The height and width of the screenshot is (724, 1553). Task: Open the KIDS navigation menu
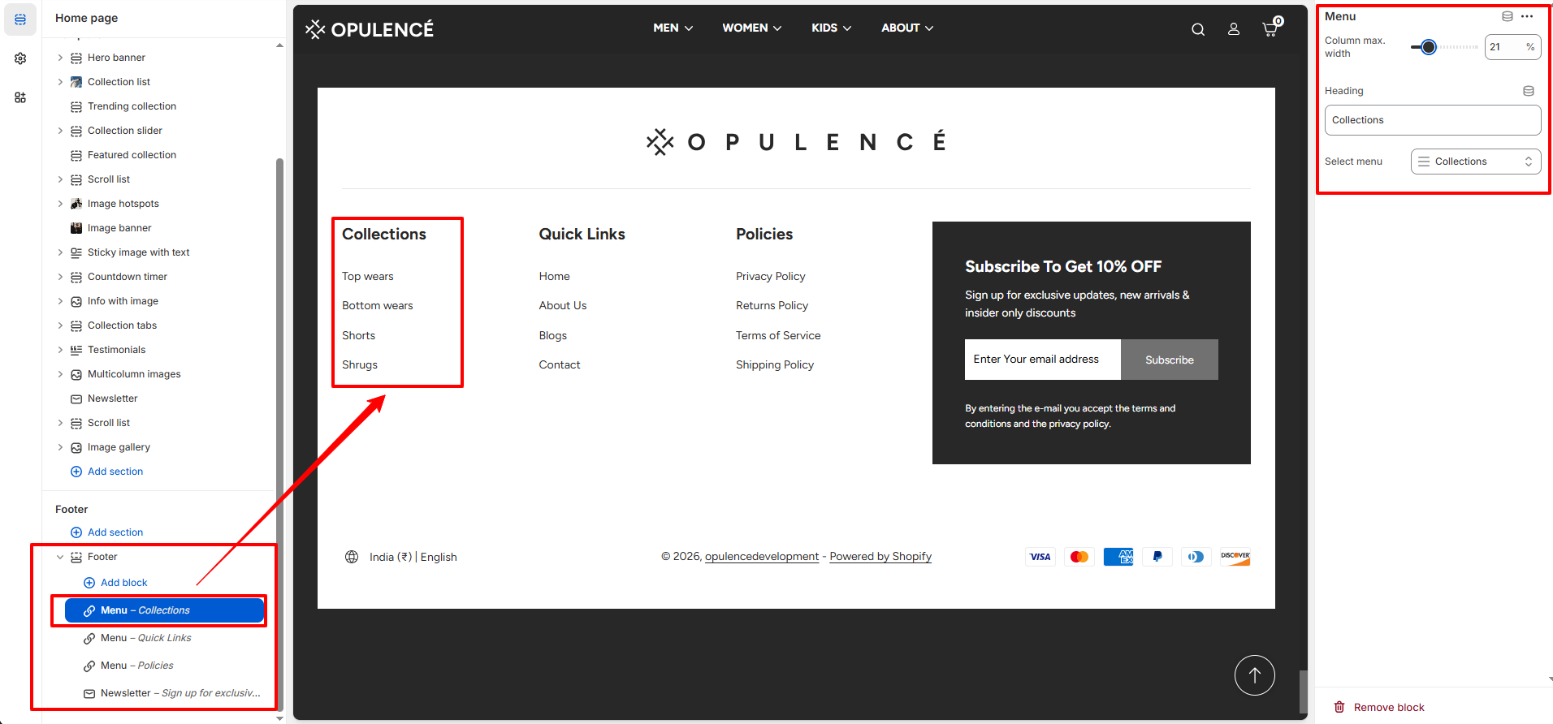[832, 28]
